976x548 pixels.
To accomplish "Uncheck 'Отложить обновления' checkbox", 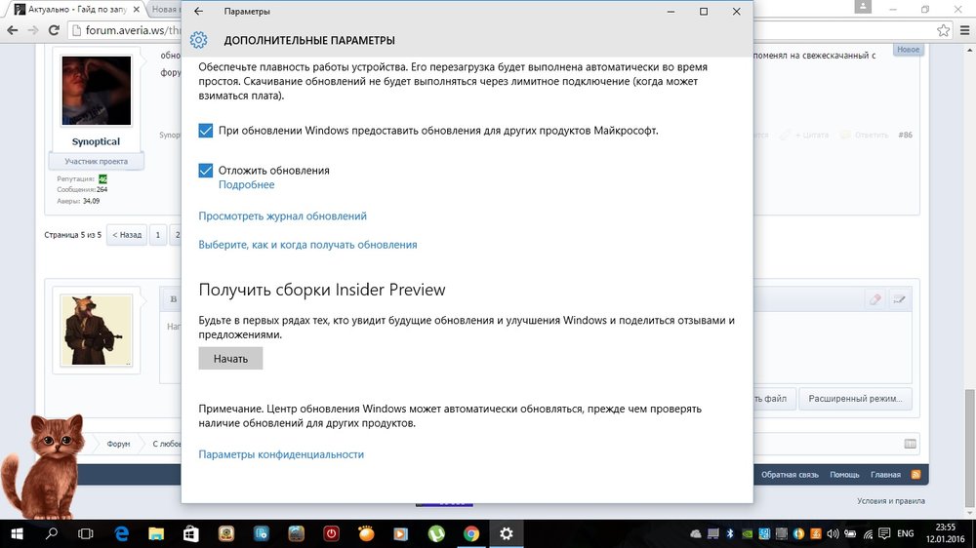I will 206,171.
